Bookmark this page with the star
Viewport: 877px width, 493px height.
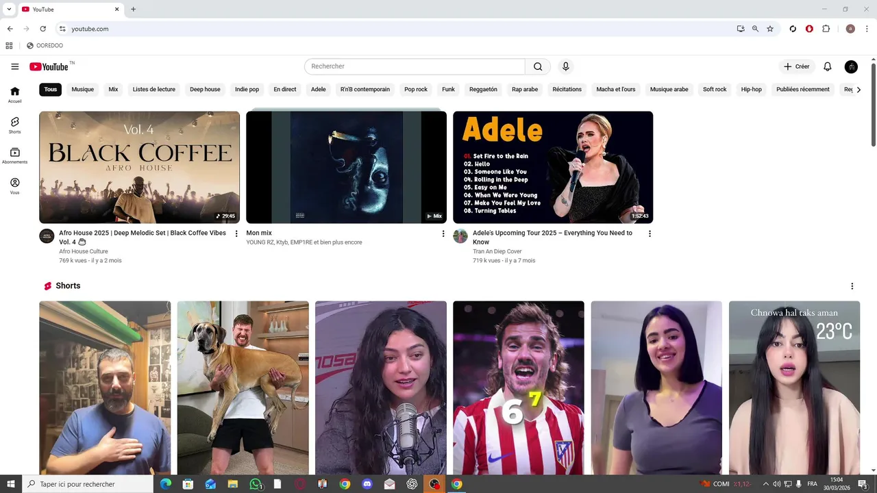(770, 29)
